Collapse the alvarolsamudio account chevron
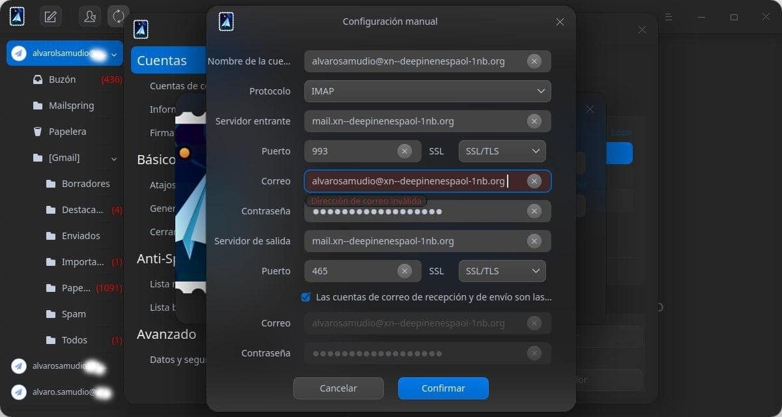 114,54
